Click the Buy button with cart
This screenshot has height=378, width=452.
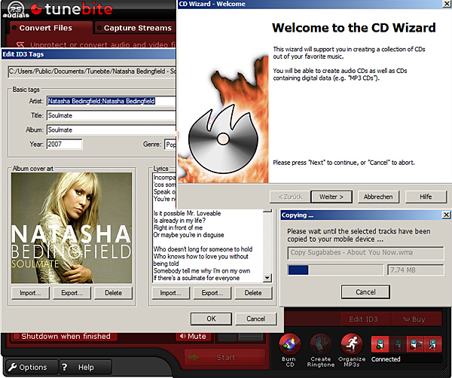(417, 319)
